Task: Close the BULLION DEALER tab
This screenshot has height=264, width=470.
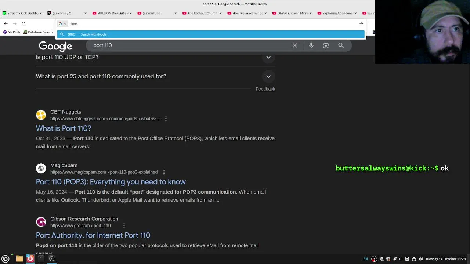Action: pos(130,13)
